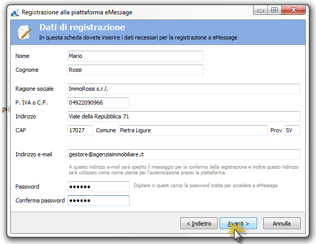Click the Password input field
This screenshot has height=244, width=316.
pos(98,187)
